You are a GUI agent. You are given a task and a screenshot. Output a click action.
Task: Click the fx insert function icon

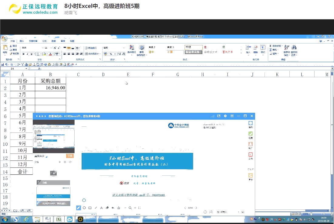tap(39, 69)
